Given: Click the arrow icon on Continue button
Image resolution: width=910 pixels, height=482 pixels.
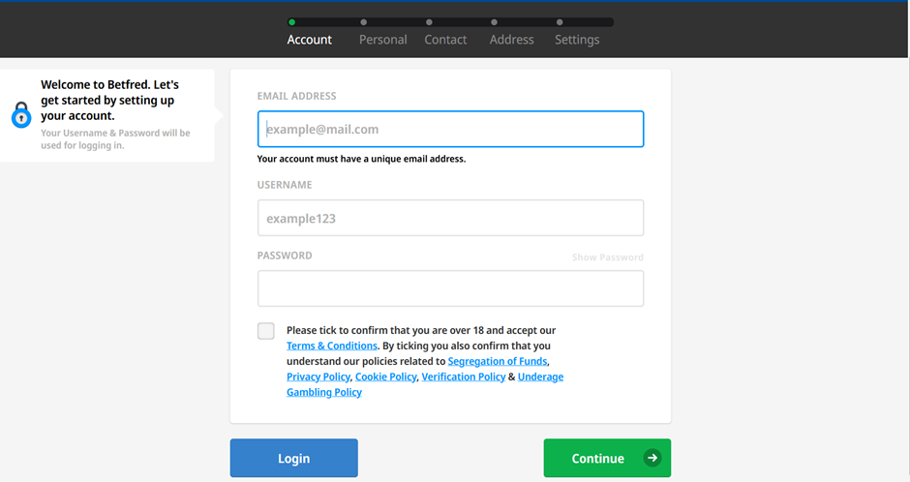Looking at the screenshot, I should click(x=652, y=458).
